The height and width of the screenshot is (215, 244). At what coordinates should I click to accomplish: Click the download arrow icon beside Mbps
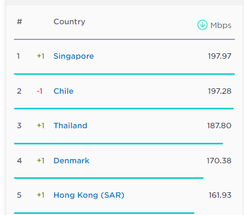(203, 25)
